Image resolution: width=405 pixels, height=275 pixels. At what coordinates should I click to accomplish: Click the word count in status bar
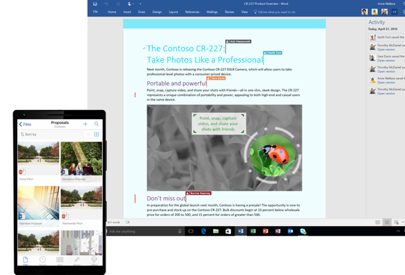(113, 222)
